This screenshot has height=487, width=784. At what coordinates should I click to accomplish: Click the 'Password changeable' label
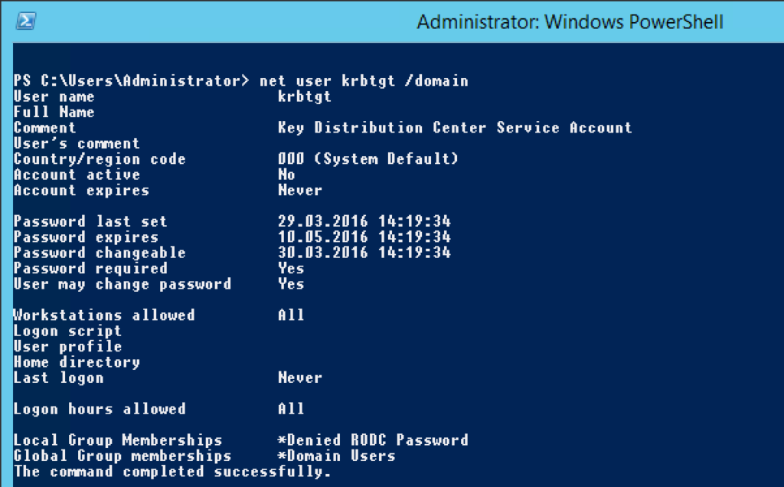click(x=100, y=253)
